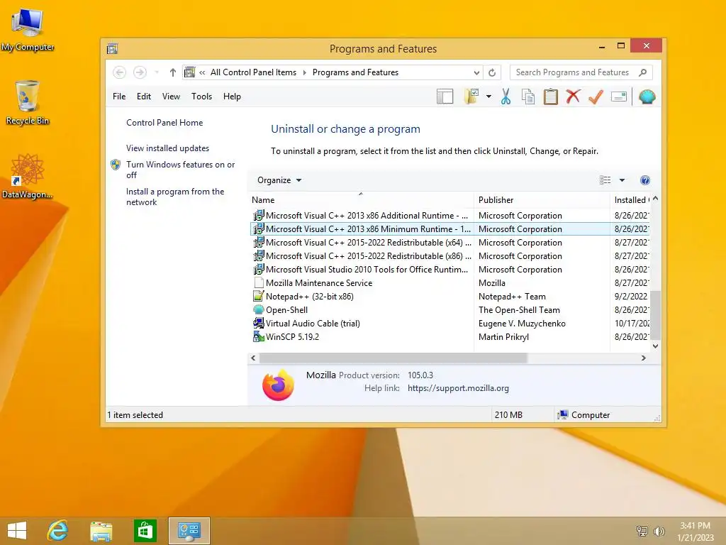
Task: Click View installed updates link
Action: [x=167, y=148]
